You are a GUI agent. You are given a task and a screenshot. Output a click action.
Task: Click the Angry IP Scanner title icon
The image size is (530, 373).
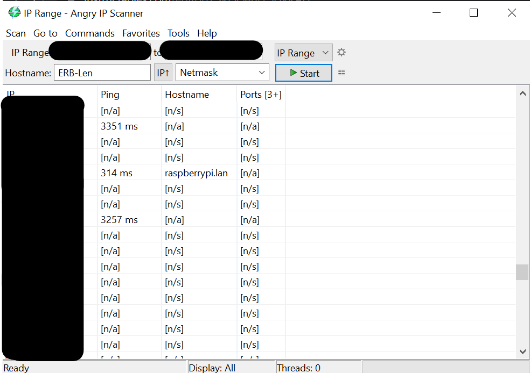pyautogui.click(x=14, y=13)
